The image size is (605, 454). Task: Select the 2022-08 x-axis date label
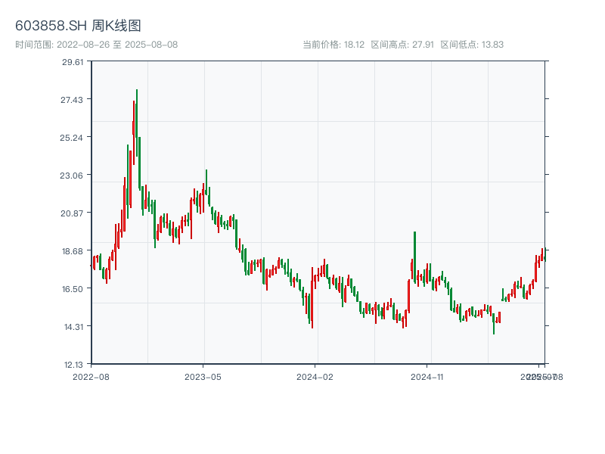pos(91,376)
